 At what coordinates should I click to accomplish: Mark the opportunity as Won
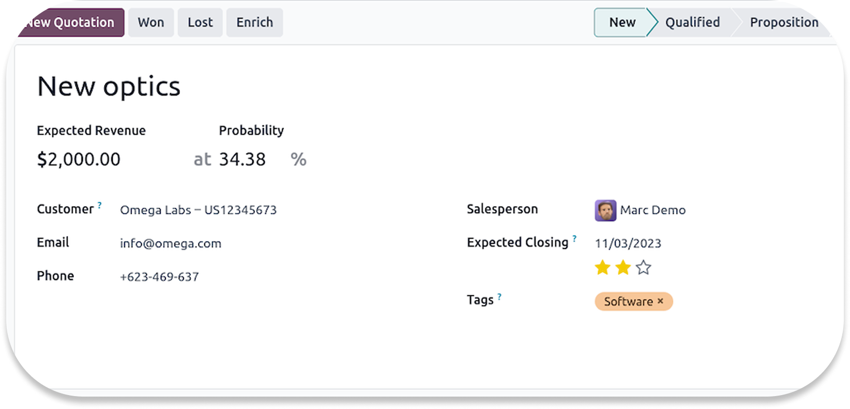point(151,22)
